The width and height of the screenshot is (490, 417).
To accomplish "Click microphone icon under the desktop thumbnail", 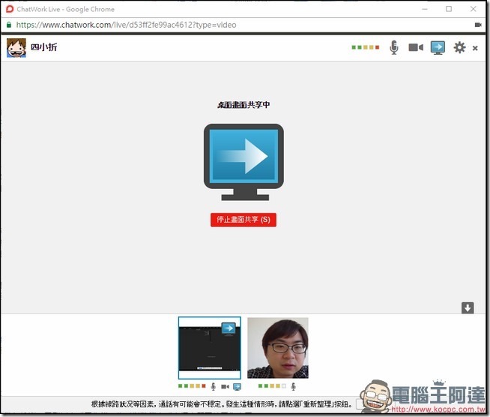I will point(213,387).
